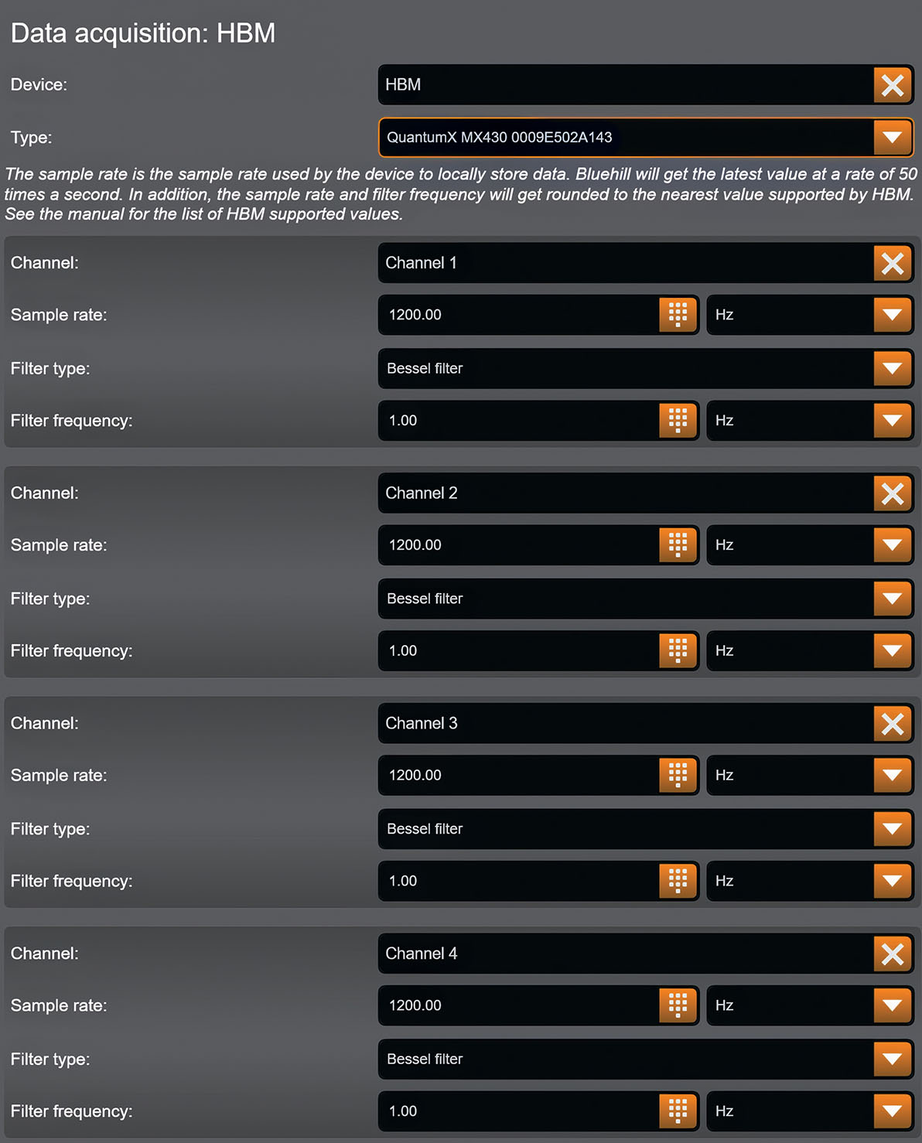Open the QuantumX MX430 device type dropdown
This screenshot has width=922, height=1143.
pos(893,138)
